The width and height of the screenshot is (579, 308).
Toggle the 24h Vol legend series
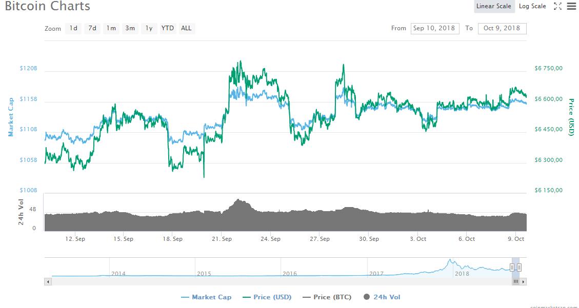click(x=382, y=297)
